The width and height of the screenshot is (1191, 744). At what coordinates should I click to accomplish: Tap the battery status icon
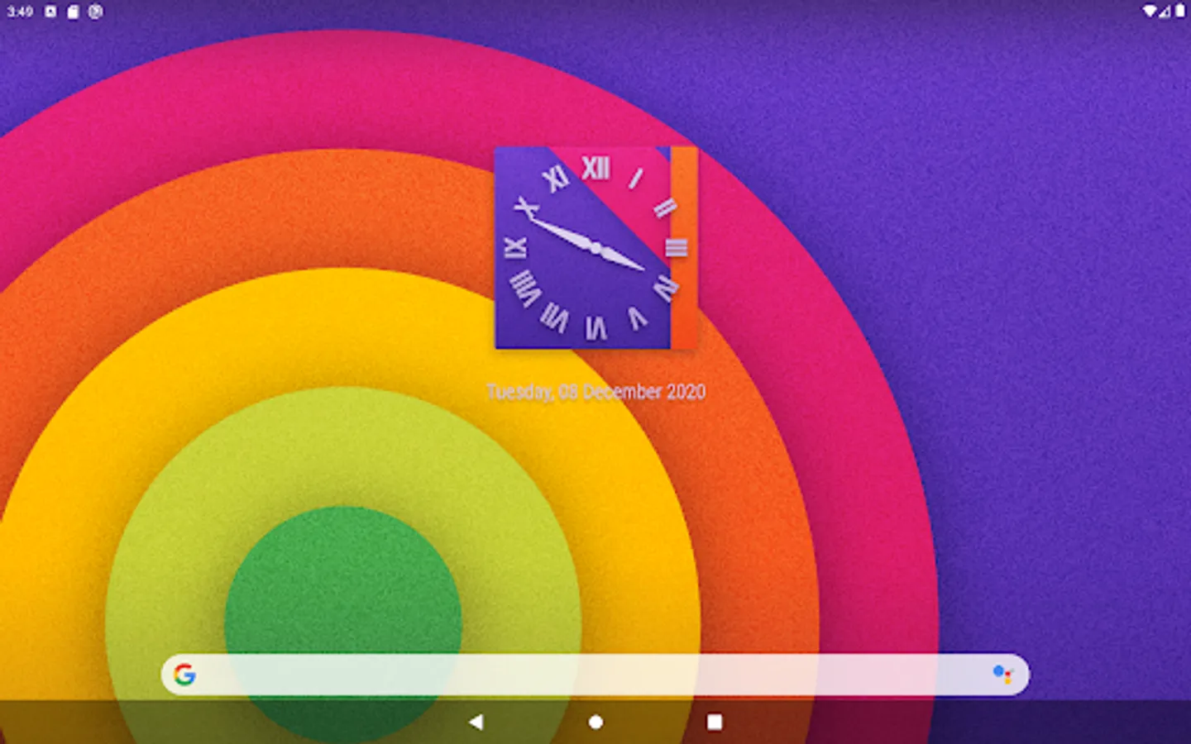click(1179, 12)
